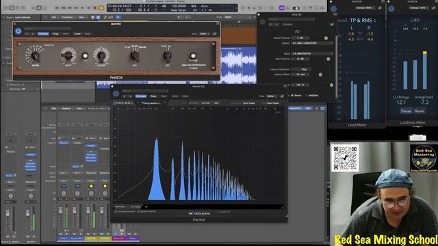The height and width of the screenshot is (246, 438).
Task: Click Copy in Decibel plugin header
Action: pyautogui.click(x=153, y=96)
